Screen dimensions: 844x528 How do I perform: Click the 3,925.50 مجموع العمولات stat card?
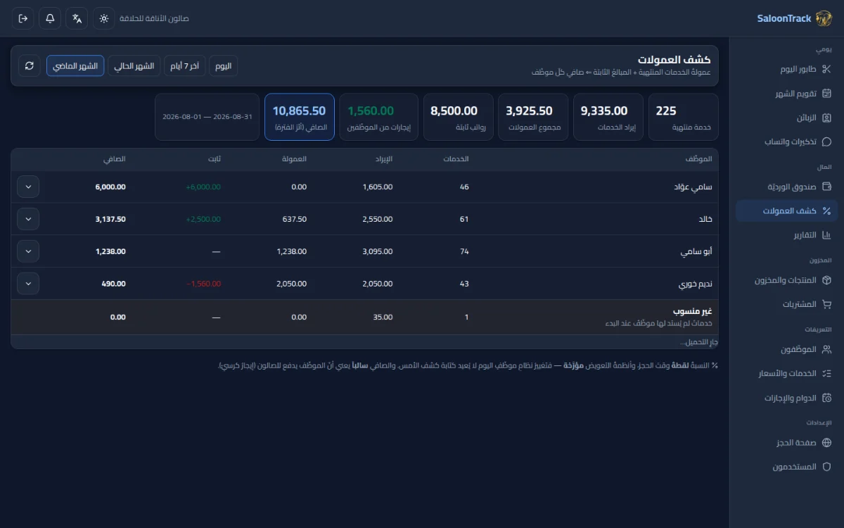(x=533, y=117)
